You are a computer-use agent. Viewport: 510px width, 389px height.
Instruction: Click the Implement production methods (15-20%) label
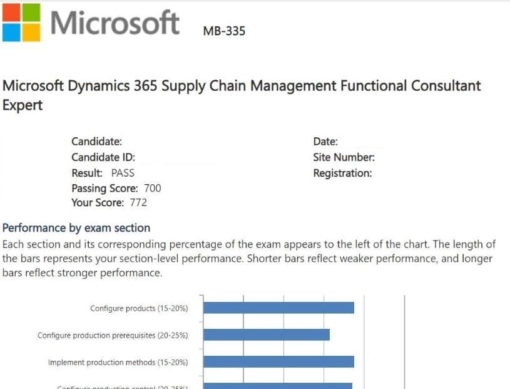pyautogui.click(x=118, y=362)
